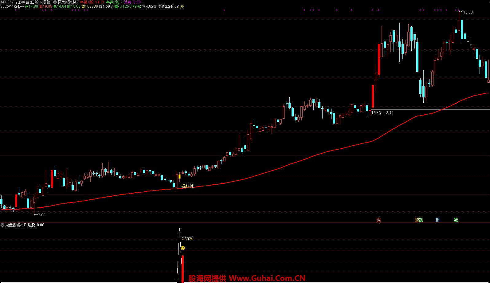
Task: Click the blue 财 event marker icon
Action: pos(438,220)
